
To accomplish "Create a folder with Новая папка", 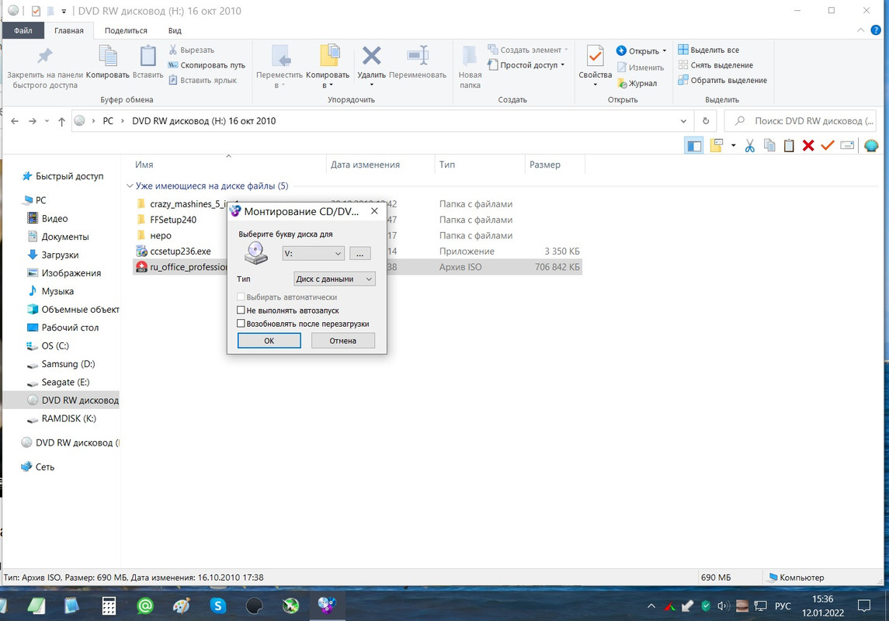I will pyautogui.click(x=470, y=67).
